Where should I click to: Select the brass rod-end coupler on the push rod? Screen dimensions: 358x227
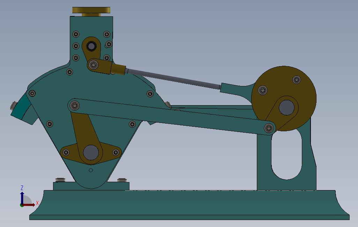118,69
